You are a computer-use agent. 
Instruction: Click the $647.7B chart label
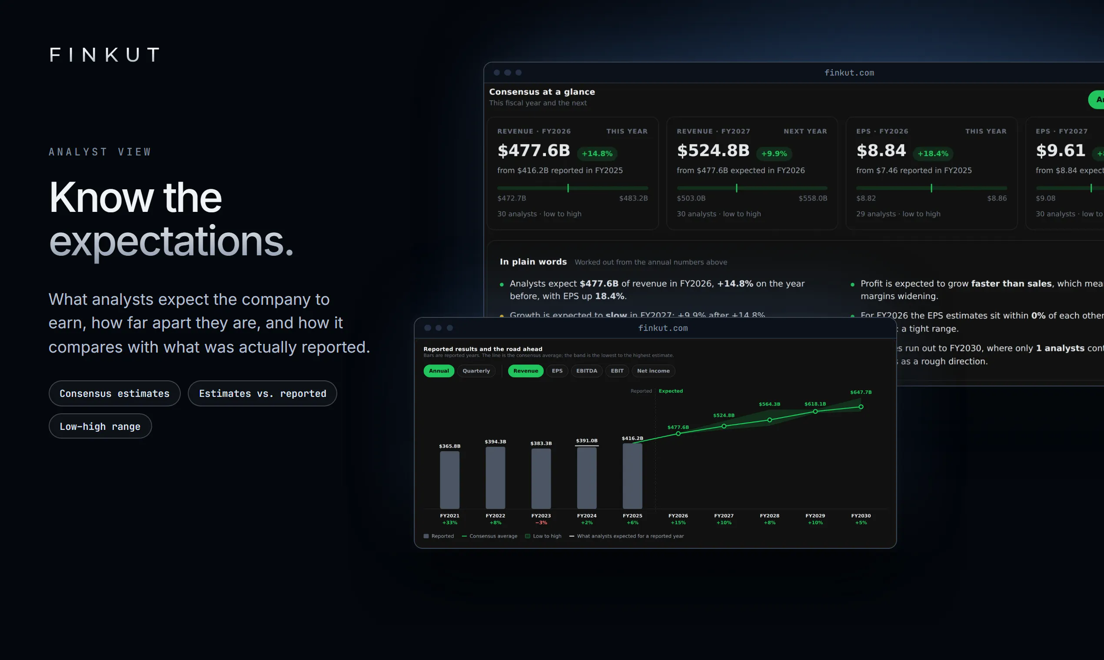[x=861, y=392]
